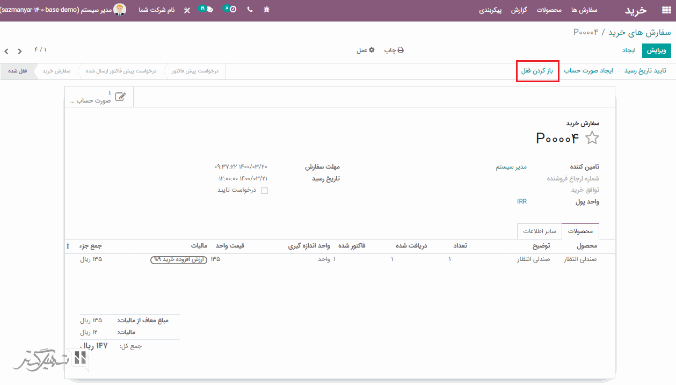The width and height of the screenshot is (676, 385).
Task: Open the گزارش menu
Action: pos(519,10)
